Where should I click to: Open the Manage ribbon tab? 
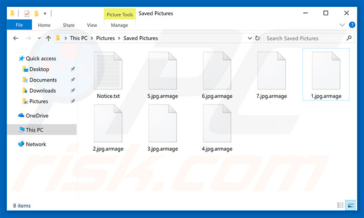coord(119,25)
